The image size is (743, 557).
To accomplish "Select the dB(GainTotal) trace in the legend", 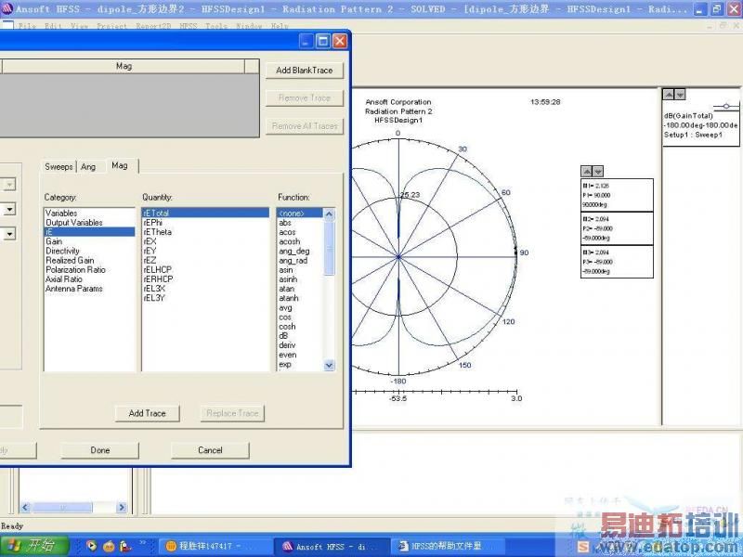I will (688, 115).
